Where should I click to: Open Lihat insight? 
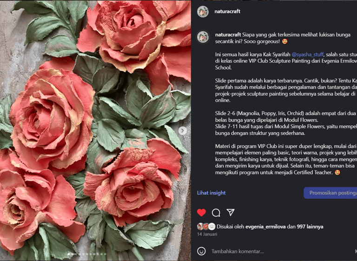coord(212,193)
